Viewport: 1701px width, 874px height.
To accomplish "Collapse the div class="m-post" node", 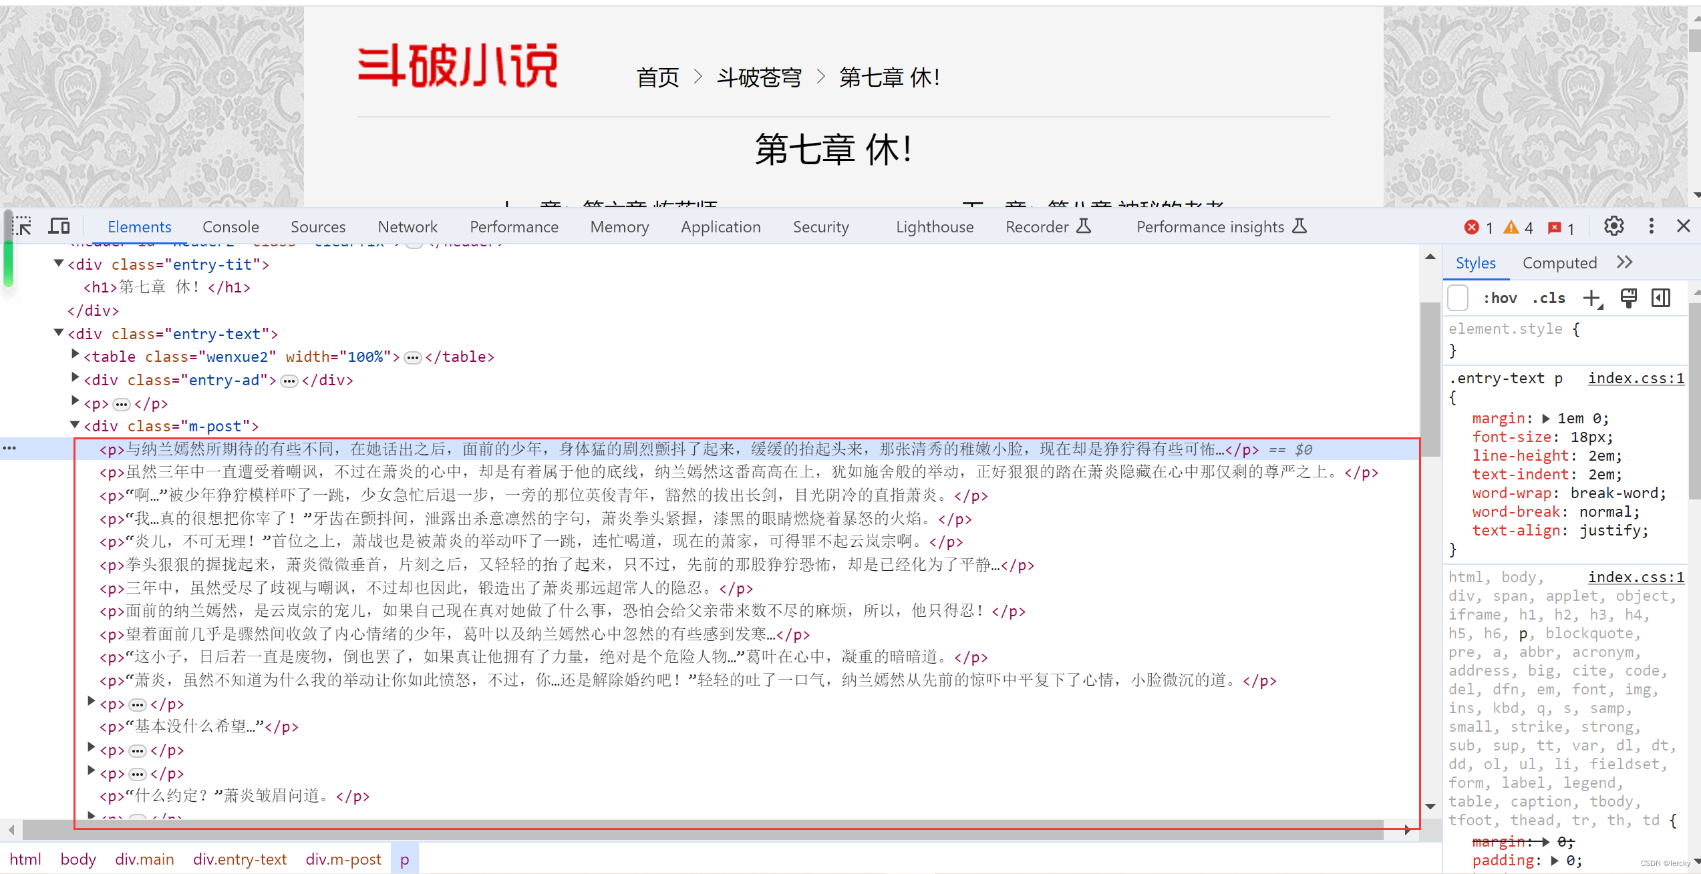I will 75,425.
